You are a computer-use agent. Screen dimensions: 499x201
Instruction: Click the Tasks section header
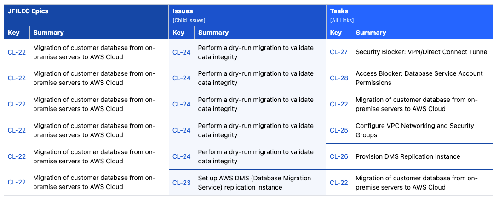pyautogui.click(x=339, y=11)
